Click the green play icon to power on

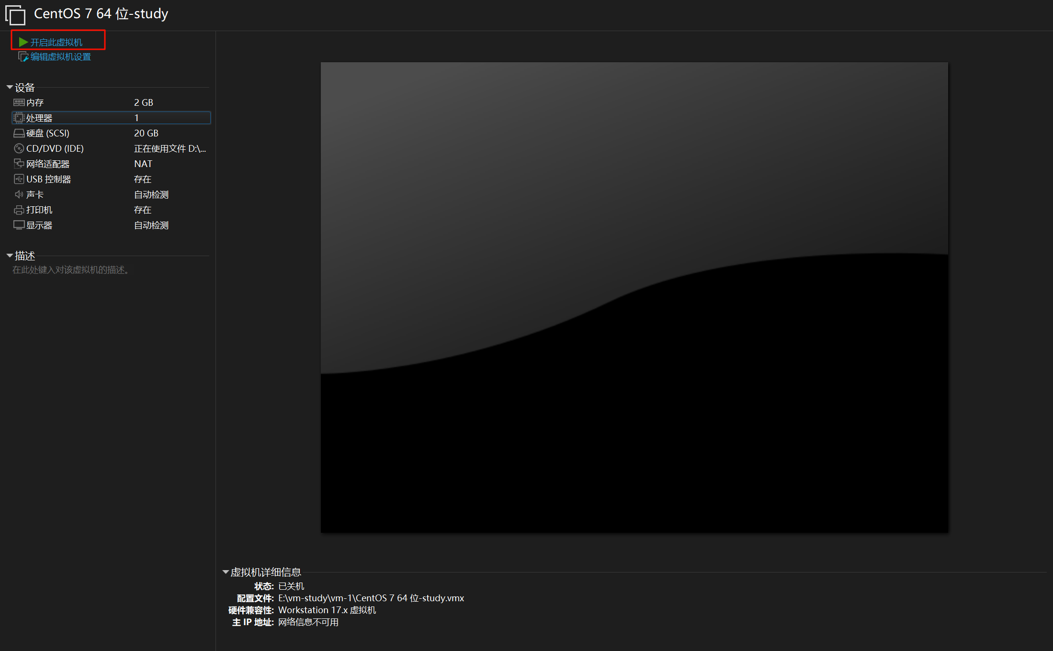pyautogui.click(x=23, y=42)
